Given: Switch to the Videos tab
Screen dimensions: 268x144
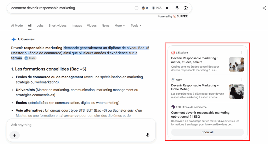Looking at the screenshot, I should (92, 26).
